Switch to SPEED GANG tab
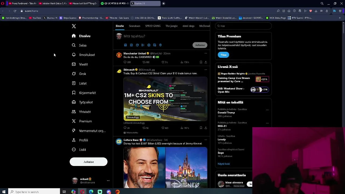Image resolution: width=345 pixels, height=194 pixels. click(153, 26)
